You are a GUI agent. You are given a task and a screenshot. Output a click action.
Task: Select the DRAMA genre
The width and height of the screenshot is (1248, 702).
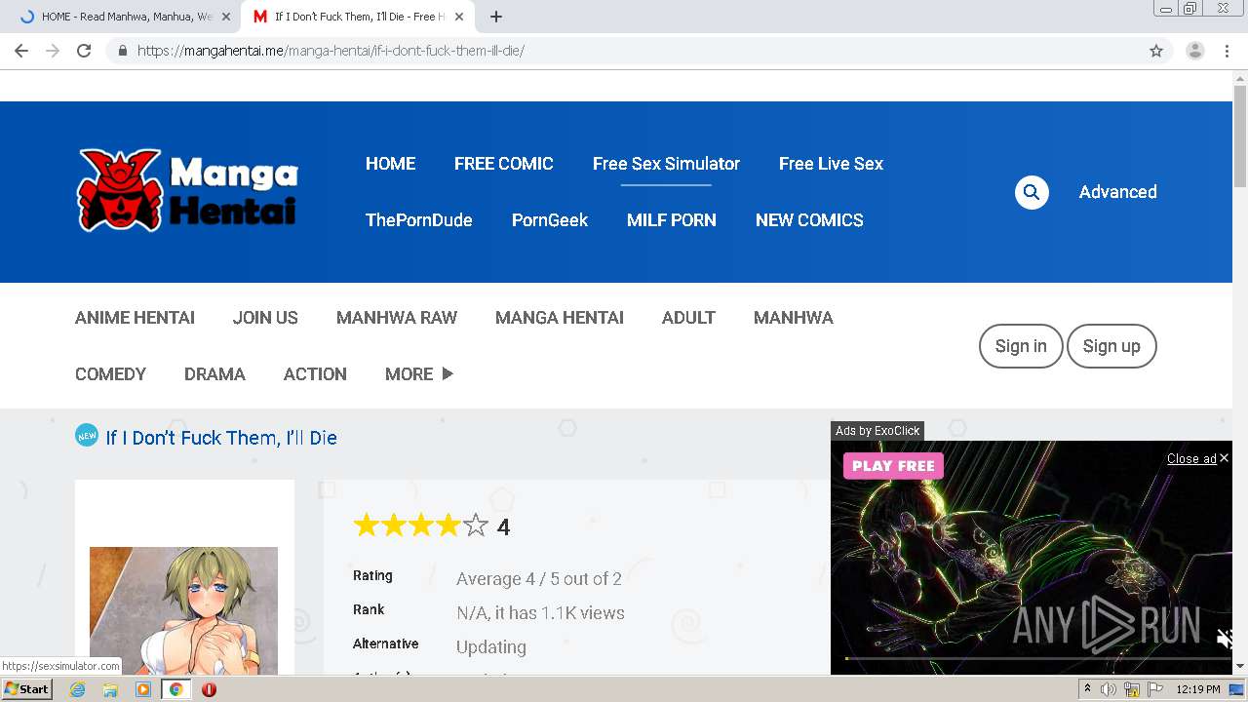(x=214, y=374)
